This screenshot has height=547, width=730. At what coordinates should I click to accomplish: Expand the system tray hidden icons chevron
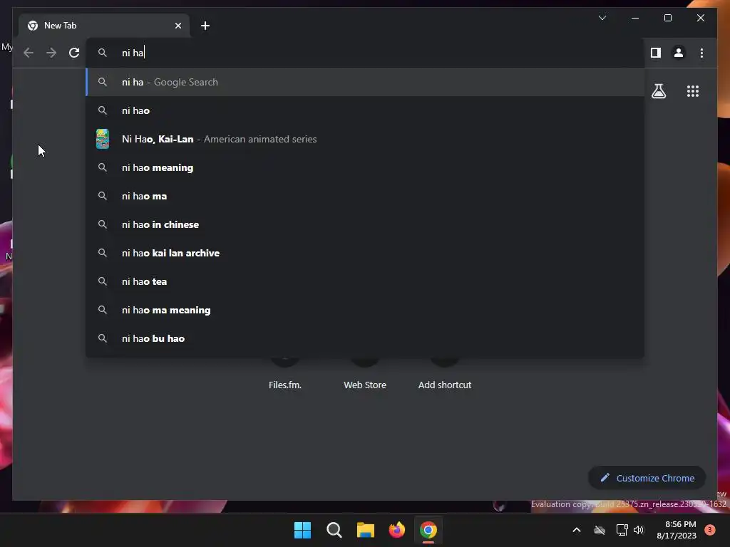[576, 530]
